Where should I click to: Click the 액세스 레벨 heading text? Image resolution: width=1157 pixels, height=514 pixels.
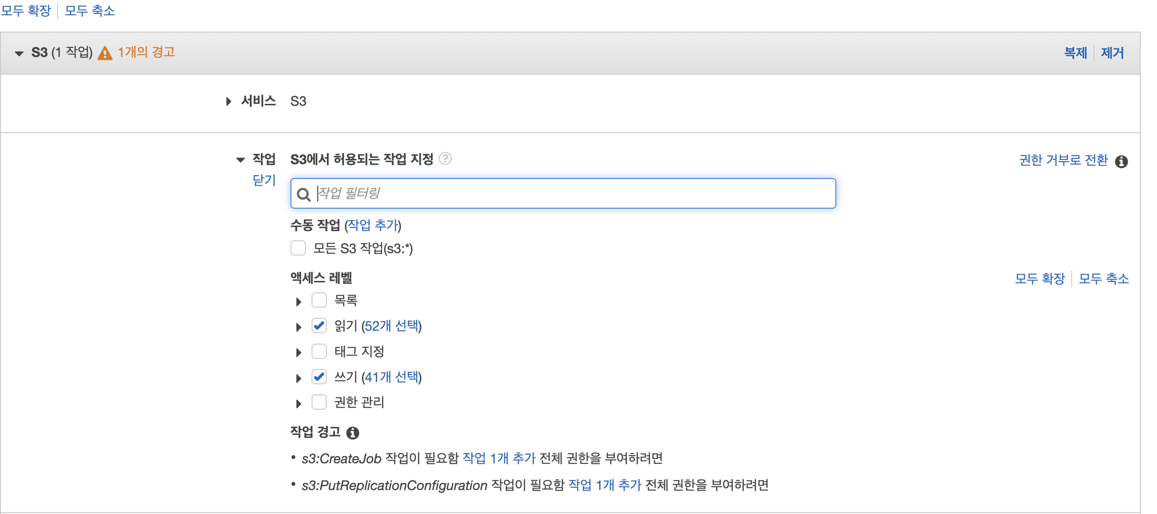321,278
